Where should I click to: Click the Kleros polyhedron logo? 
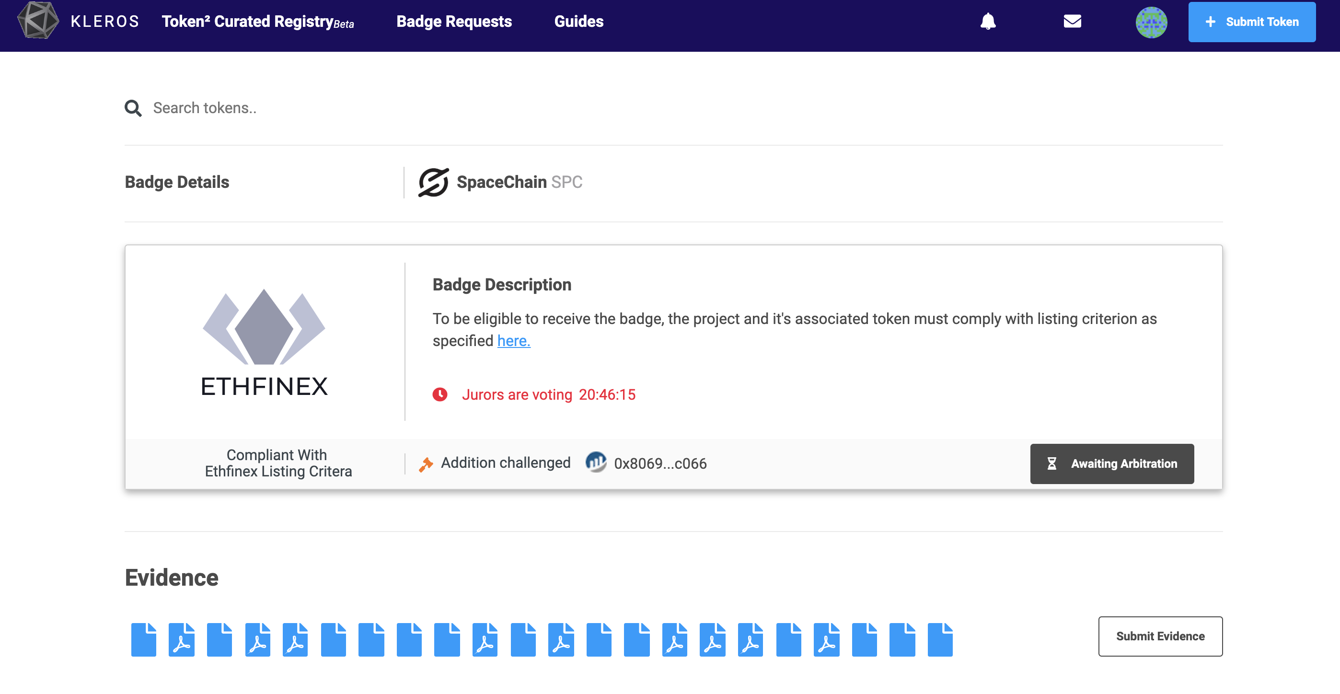38,21
